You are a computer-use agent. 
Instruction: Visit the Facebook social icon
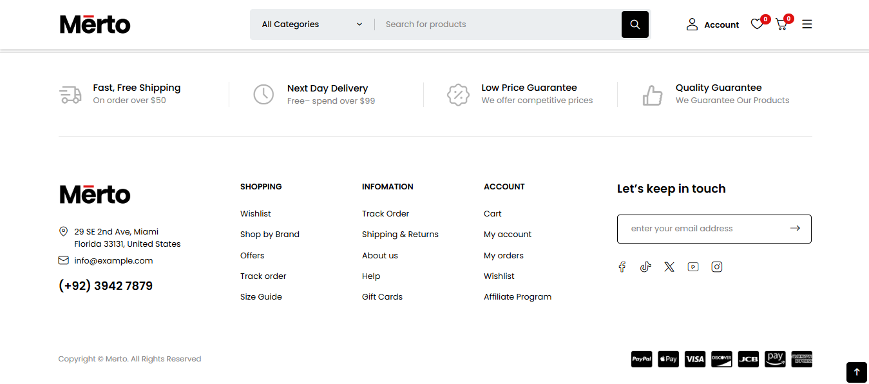pyautogui.click(x=622, y=267)
